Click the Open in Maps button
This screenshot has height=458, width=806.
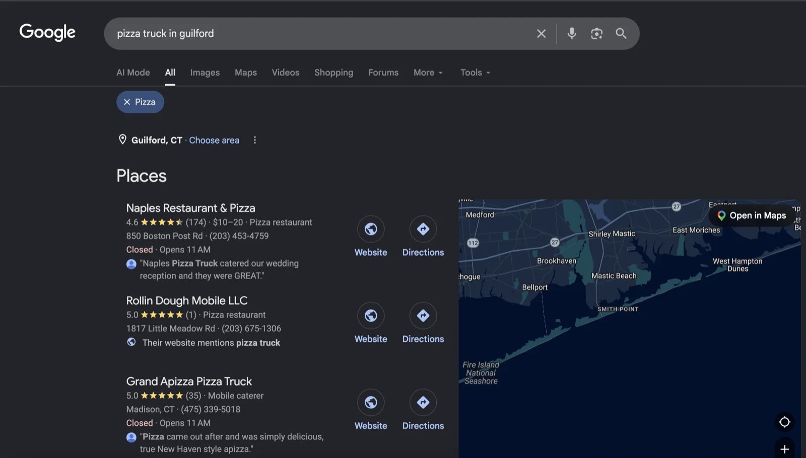click(752, 215)
